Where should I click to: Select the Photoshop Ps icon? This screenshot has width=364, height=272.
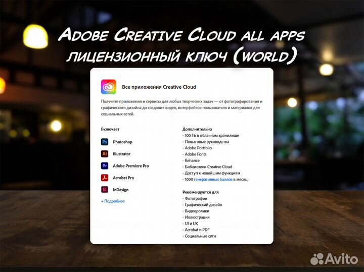click(x=105, y=142)
